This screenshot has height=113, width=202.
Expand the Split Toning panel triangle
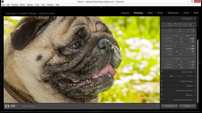pos(195,81)
